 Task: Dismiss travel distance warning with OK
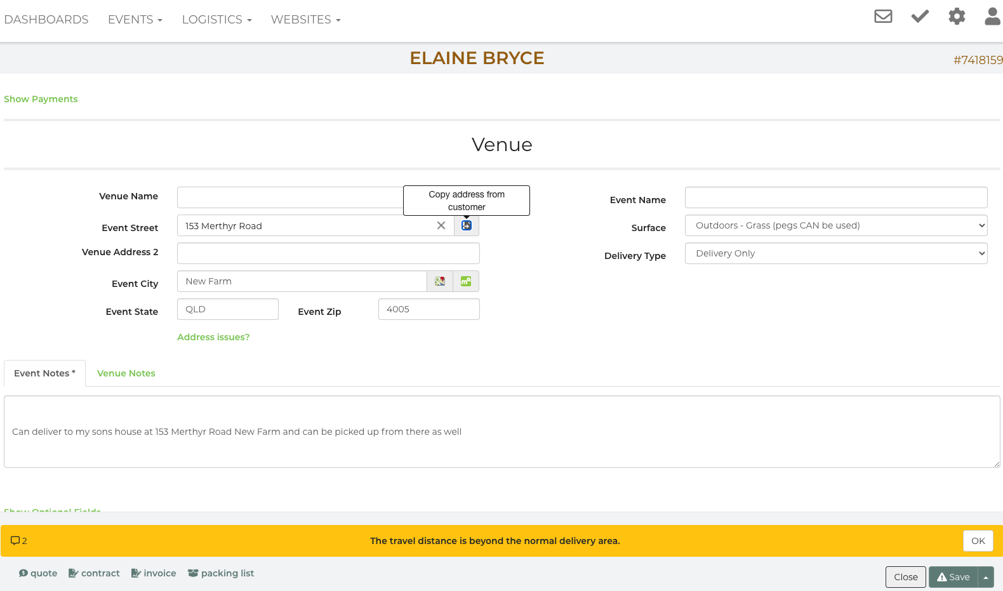coord(978,541)
